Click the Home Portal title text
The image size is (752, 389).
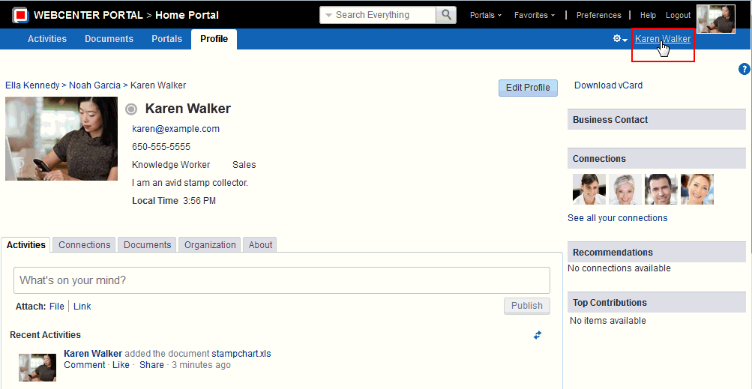[x=187, y=15]
